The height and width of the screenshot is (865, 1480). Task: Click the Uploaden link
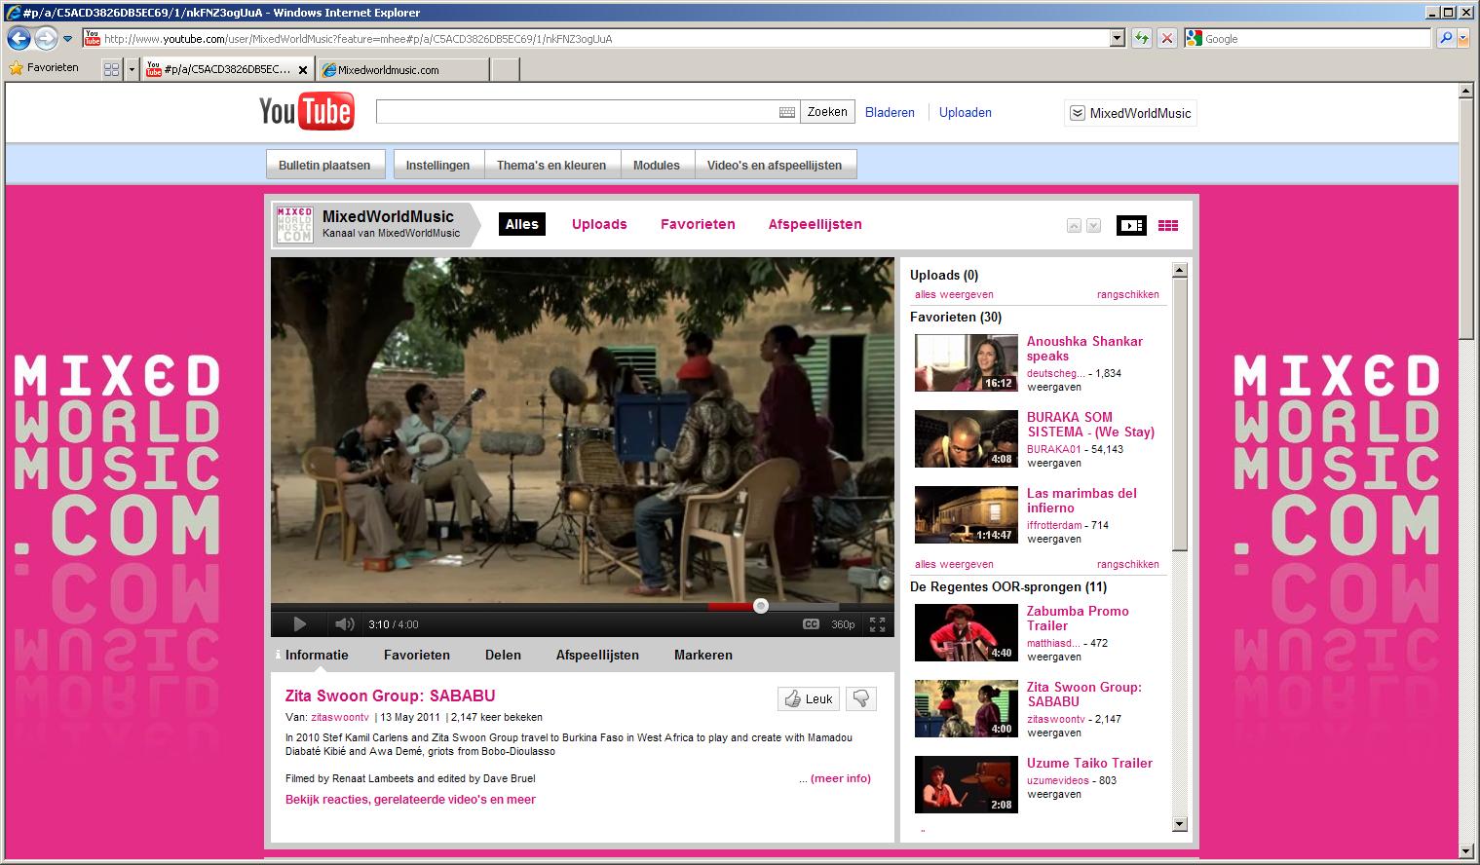tap(965, 112)
